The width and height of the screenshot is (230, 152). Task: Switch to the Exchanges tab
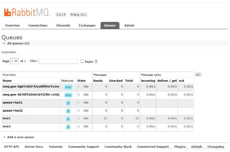(x=87, y=25)
